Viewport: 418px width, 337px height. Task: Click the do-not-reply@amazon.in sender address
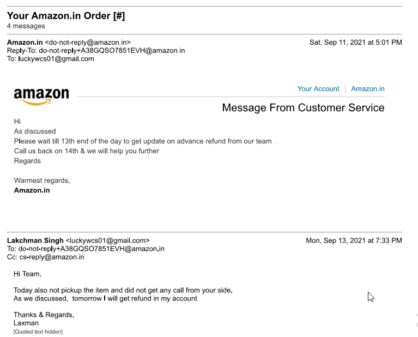click(88, 42)
